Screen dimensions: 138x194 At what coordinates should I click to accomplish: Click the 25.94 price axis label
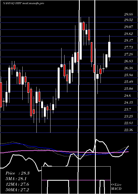point(129,75)
